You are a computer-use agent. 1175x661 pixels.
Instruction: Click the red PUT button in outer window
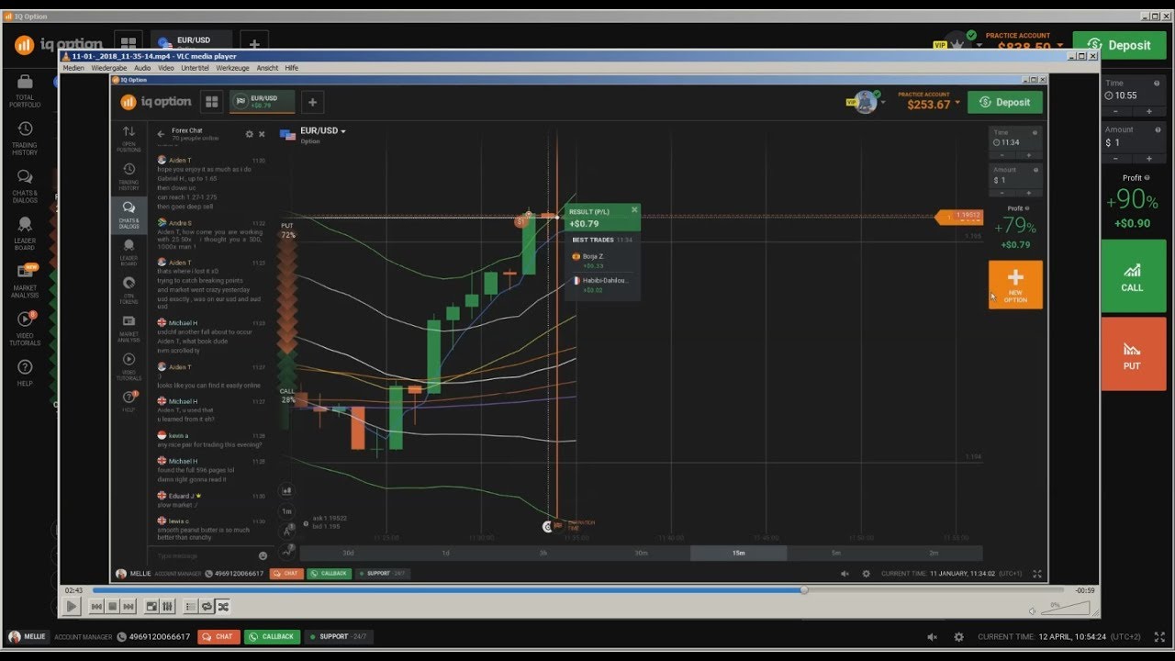[x=1133, y=354]
